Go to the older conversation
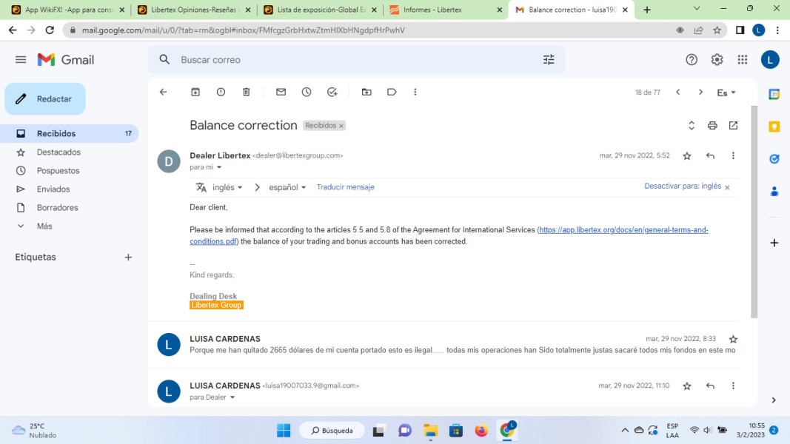Image resolution: width=790 pixels, height=444 pixels. (700, 92)
